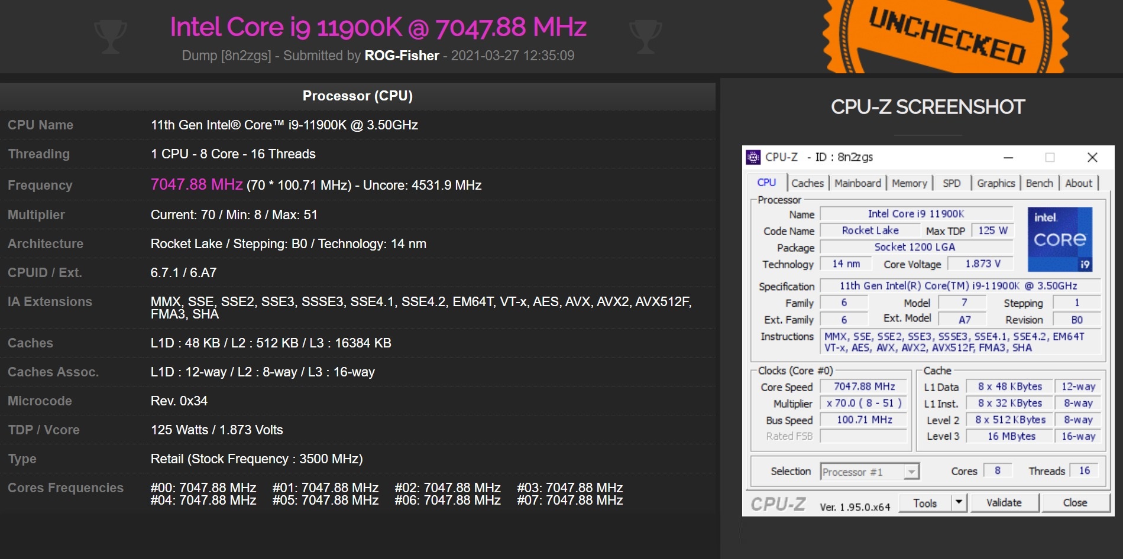Switch to the Caches tab
Viewport: 1123px width, 559px height.
coord(807,183)
